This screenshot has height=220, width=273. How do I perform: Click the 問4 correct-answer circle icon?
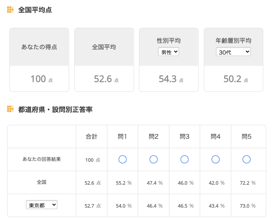tap(215, 160)
